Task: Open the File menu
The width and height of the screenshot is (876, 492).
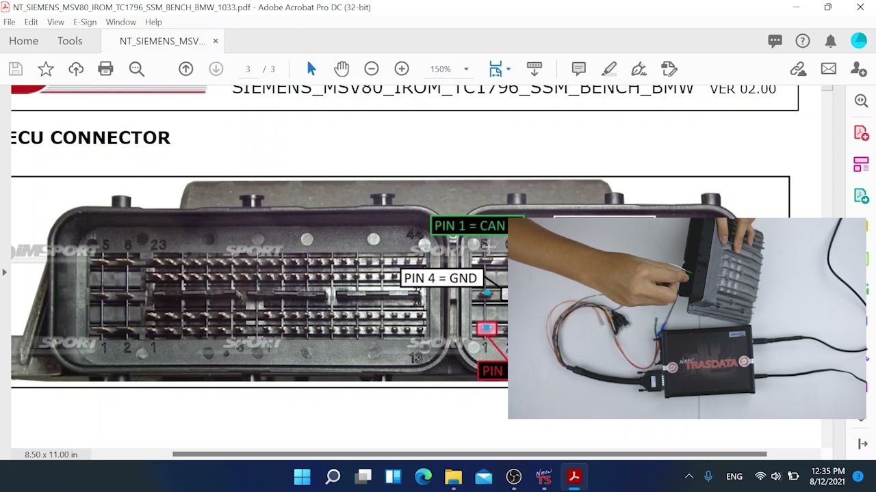Action: [x=10, y=22]
